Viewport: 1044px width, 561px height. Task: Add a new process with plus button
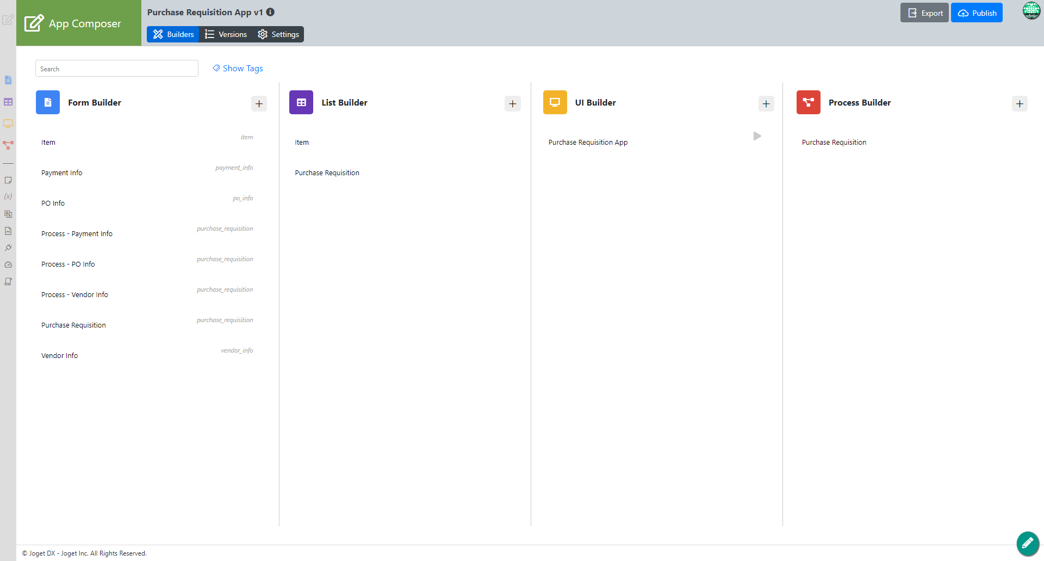1020,103
